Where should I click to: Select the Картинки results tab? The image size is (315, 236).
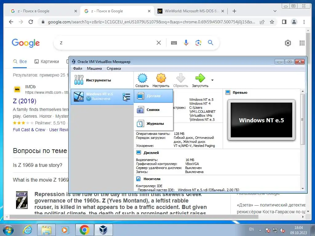[47, 61]
